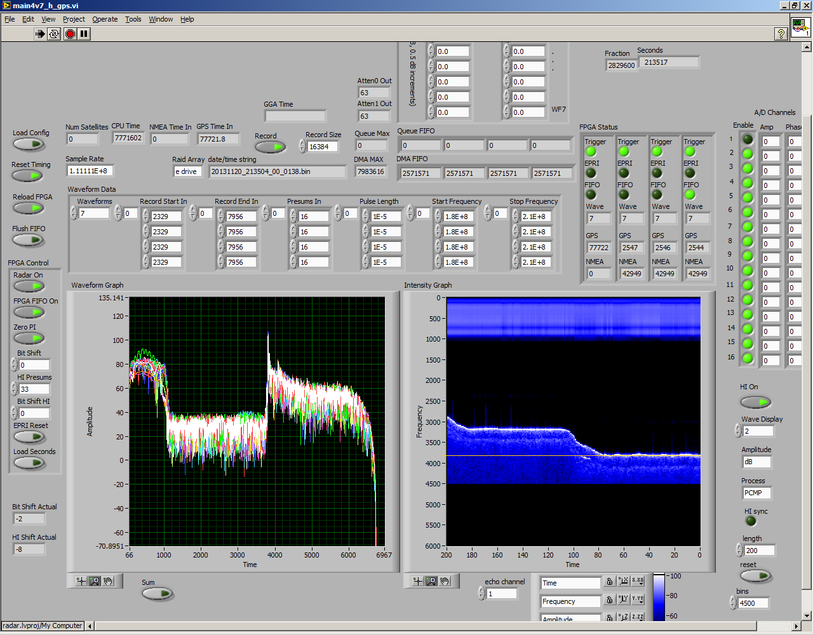The height and width of the screenshot is (635, 813).
Task: Toggle A/D channel 1 Enable LED
Action: (748, 139)
